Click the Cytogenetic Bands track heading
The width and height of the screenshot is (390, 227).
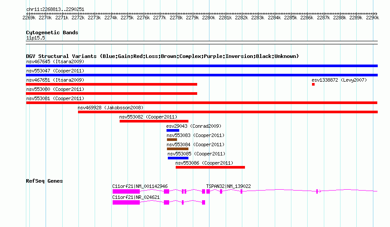pyautogui.click(x=52, y=32)
